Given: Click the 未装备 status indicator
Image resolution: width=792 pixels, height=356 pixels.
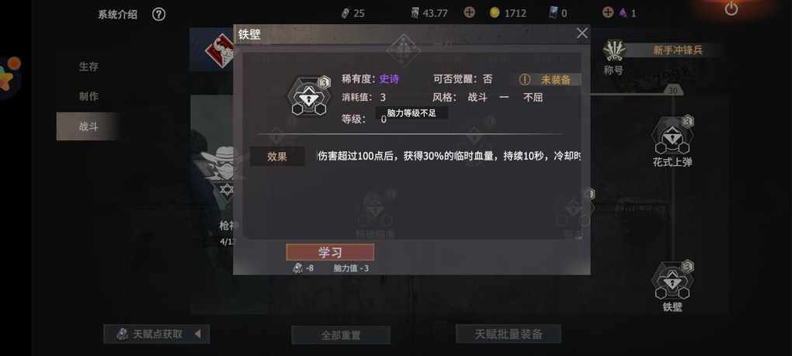Looking at the screenshot, I should coord(549,80).
